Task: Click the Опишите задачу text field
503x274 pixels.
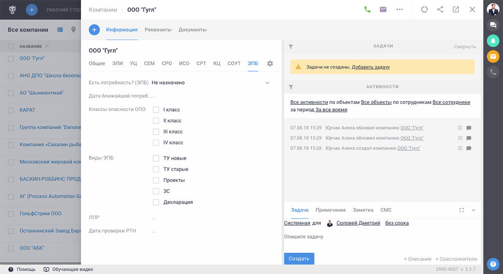Action: pos(380,237)
